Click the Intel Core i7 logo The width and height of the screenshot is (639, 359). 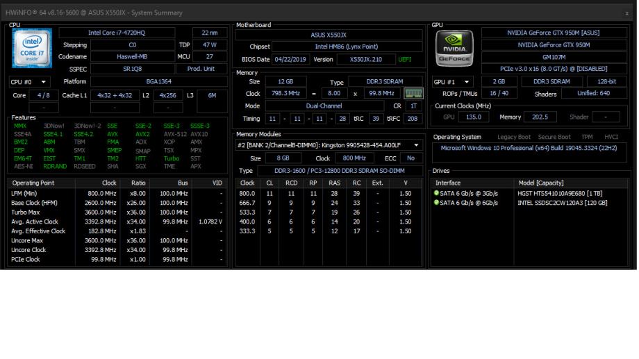pos(32,48)
